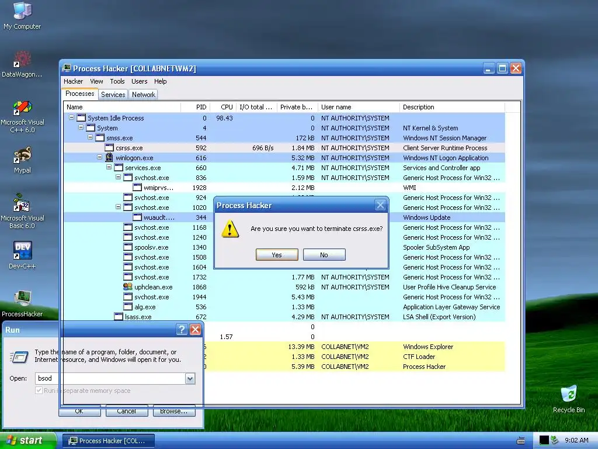Viewport: 598px width, 449px height.
Task: Switch to the Services tab
Action: [113, 95]
